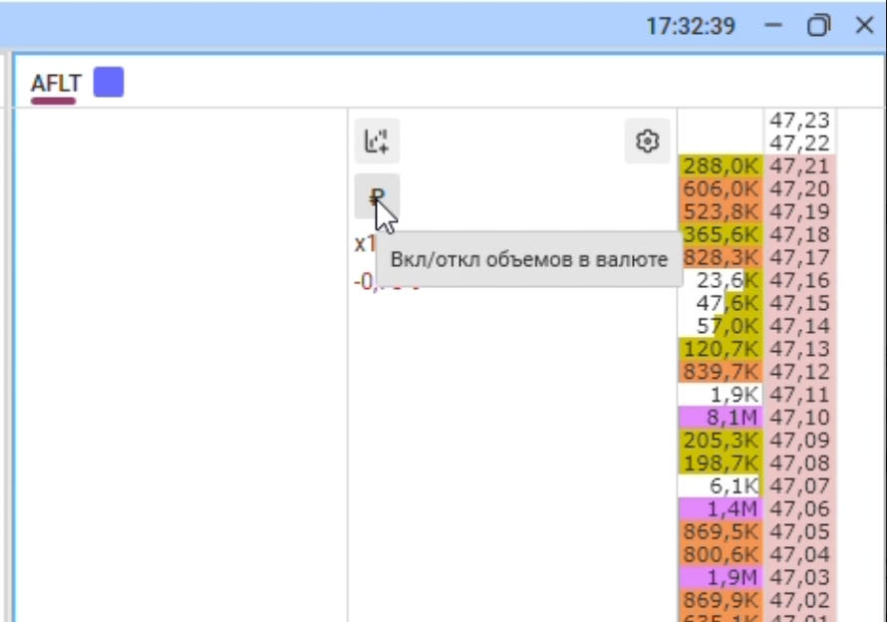The image size is (887, 622).
Task: Click the 288,0K volume cell
Action: (721, 165)
